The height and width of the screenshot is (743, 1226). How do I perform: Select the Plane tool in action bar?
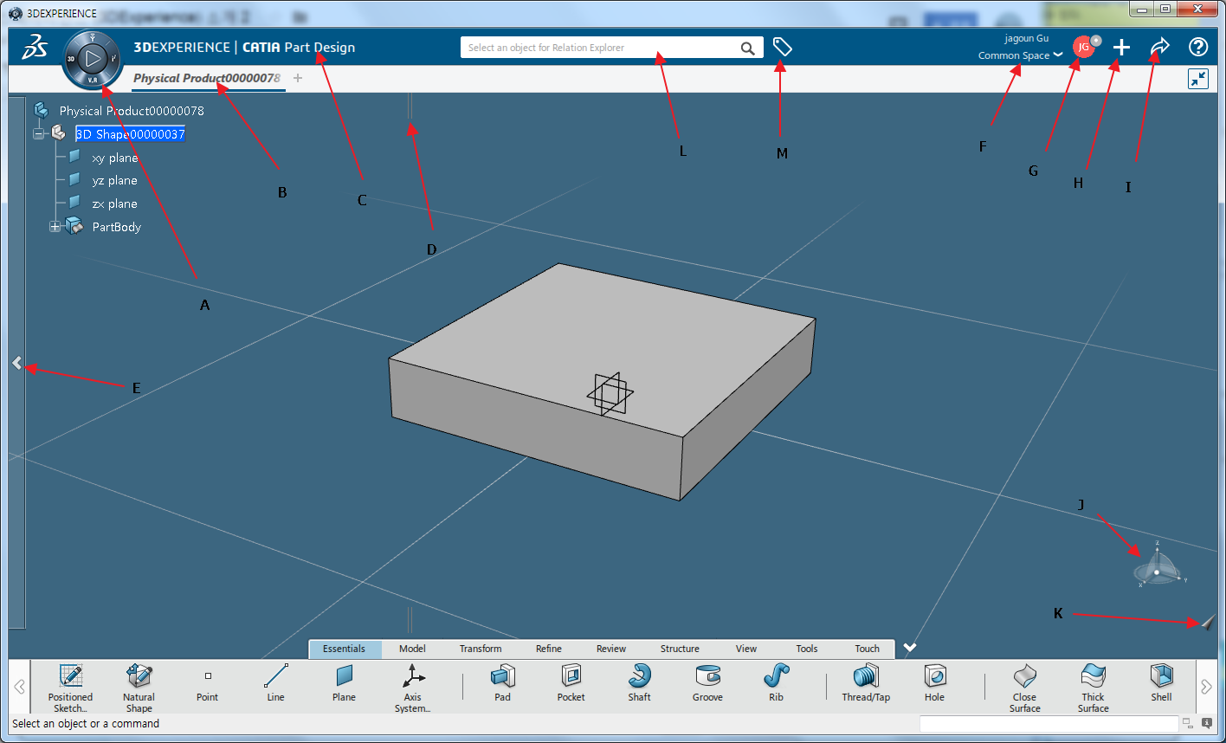[x=344, y=683]
